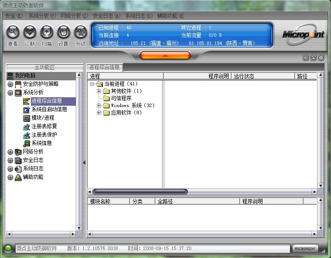Click the 升级 upgrade toolbar icon
Screen dimensions: 331x258
pyautogui.click(x=80, y=32)
